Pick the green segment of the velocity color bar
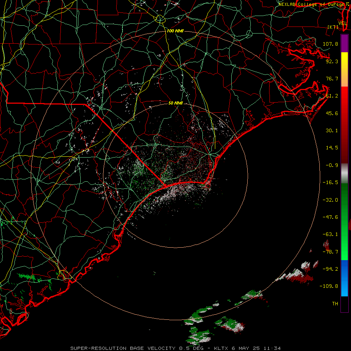351x351 pixels. click(x=344, y=222)
